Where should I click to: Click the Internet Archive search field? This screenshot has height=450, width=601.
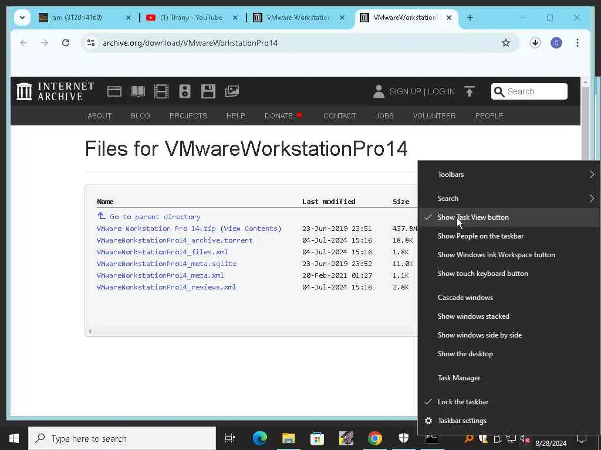point(529,91)
